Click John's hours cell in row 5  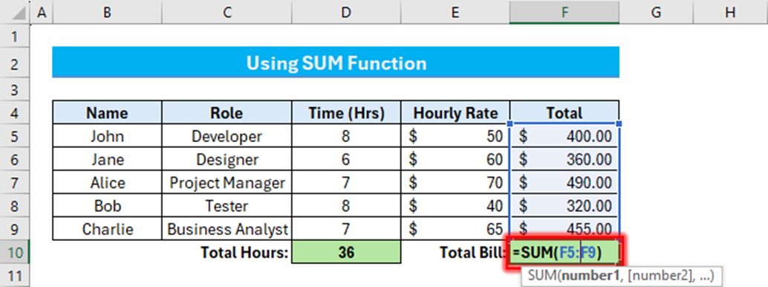pyautogui.click(x=346, y=136)
